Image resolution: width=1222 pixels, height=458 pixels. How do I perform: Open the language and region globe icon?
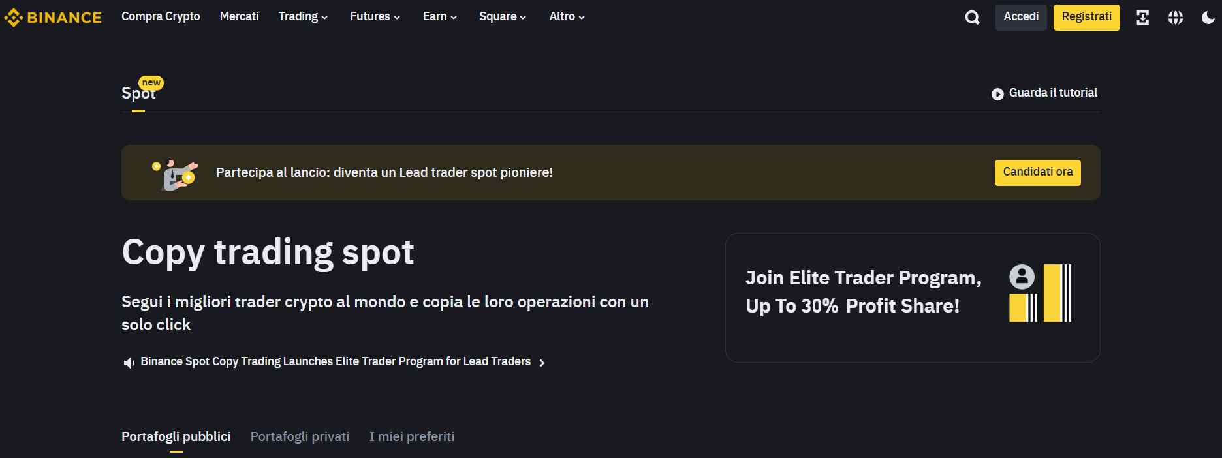click(1176, 18)
